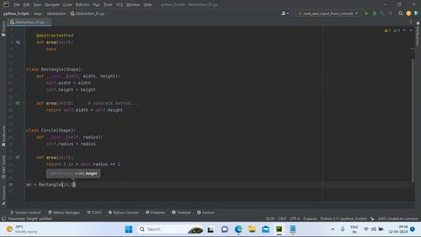Open Problems tool window
Image resolution: width=421 pixels, height=237 pixels.
(x=155, y=212)
